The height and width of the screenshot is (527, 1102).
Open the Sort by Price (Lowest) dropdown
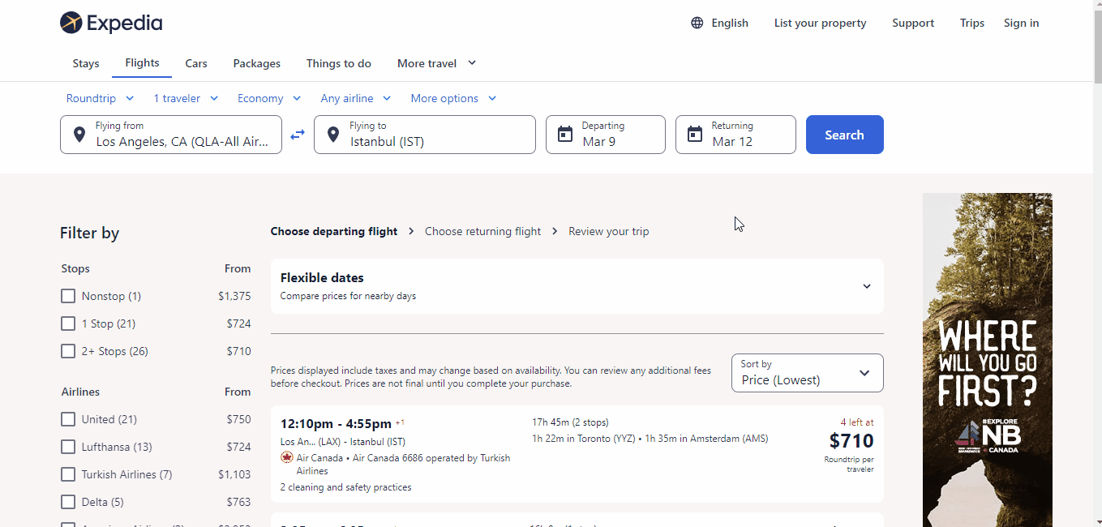[807, 373]
